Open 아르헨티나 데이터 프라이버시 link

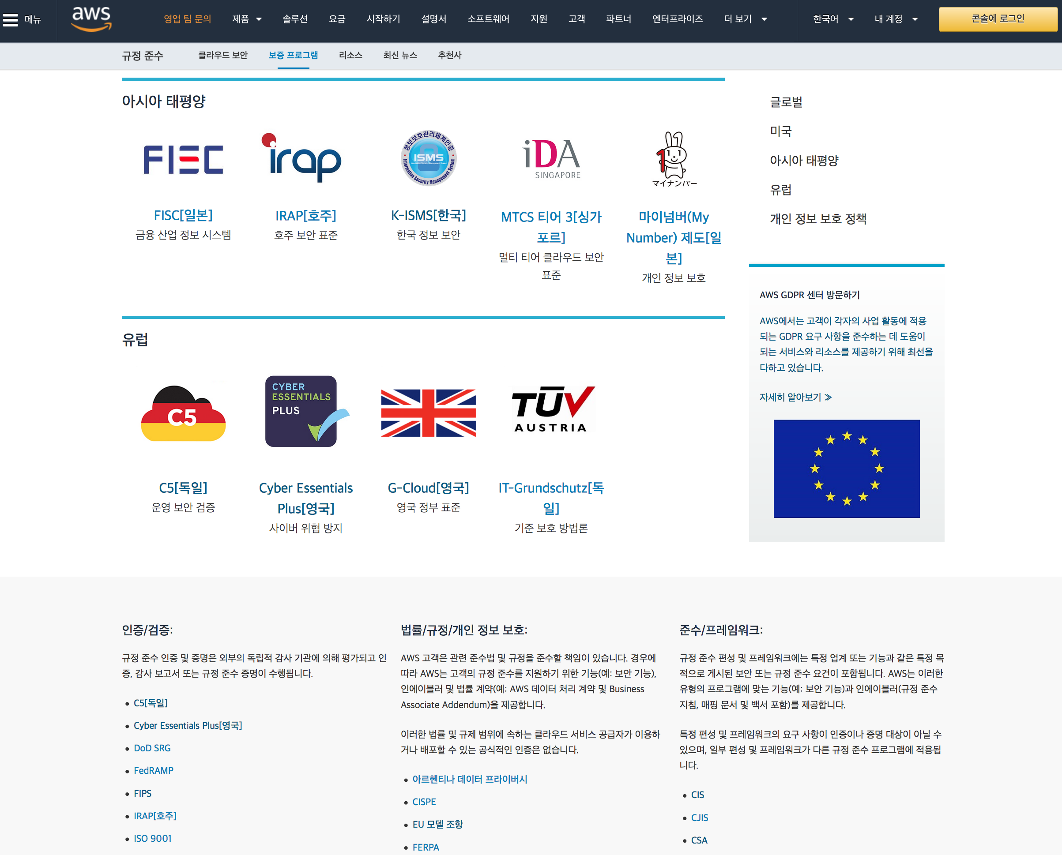pos(470,779)
